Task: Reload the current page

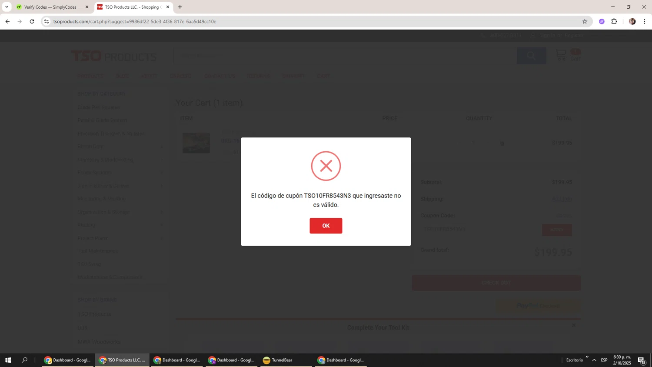Action: click(x=32, y=21)
